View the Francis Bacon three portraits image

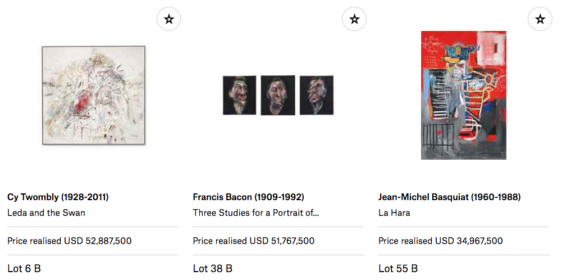[278, 95]
